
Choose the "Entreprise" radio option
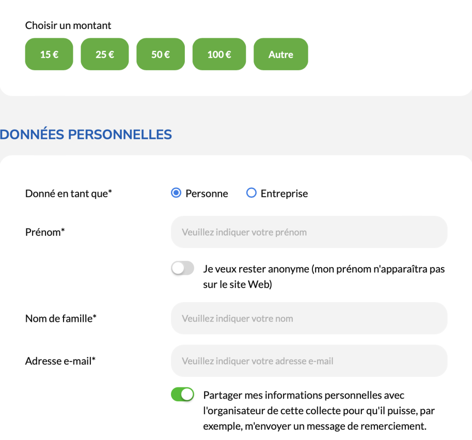[x=251, y=193]
